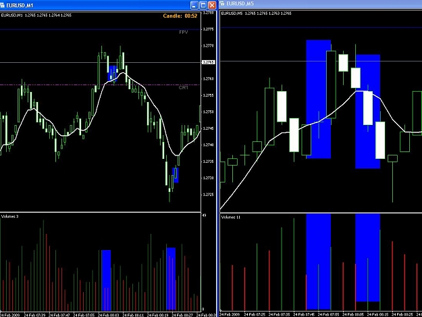Select the blue rectangle at M1 price low
Image resolution: width=422 pixels, height=317 pixels.
coord(175,175)
